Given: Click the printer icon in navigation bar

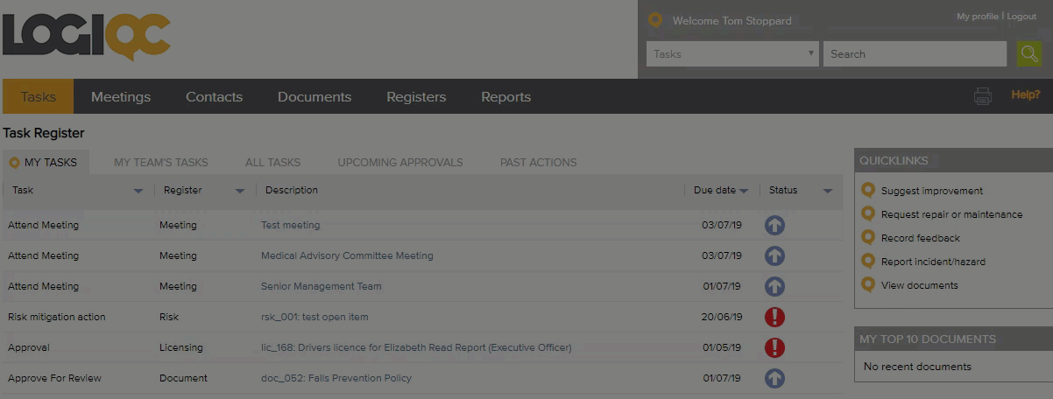Looking at the screenshot, I should pos(983,96).
